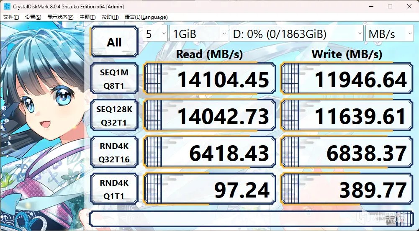This screenshot has width=419, height=231.
Task: Start the RND4K Q32T16 test
Action: [114, 152]
